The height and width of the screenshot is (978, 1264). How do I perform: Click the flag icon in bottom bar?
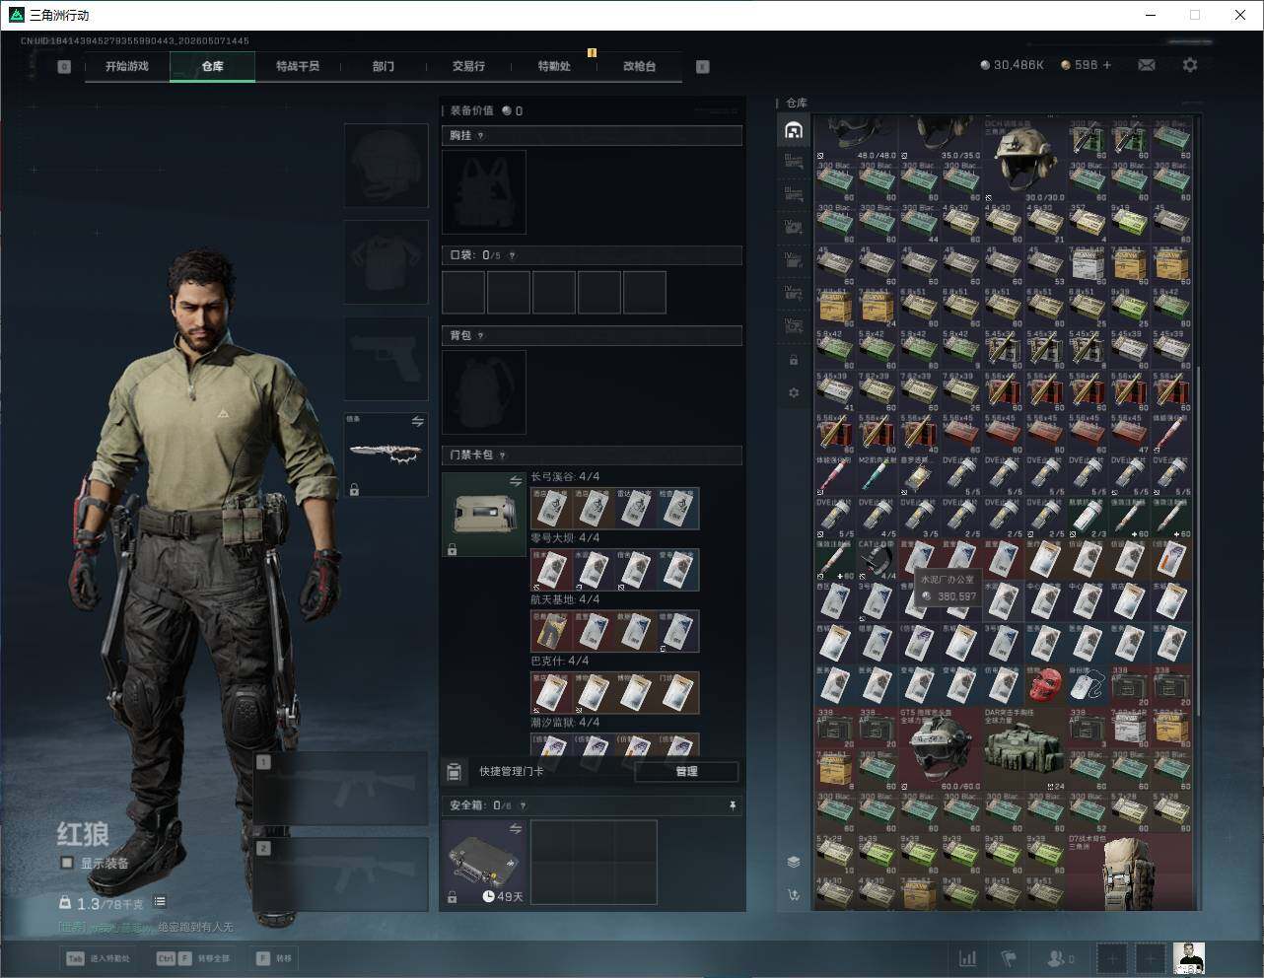[x=1008, y=958]
